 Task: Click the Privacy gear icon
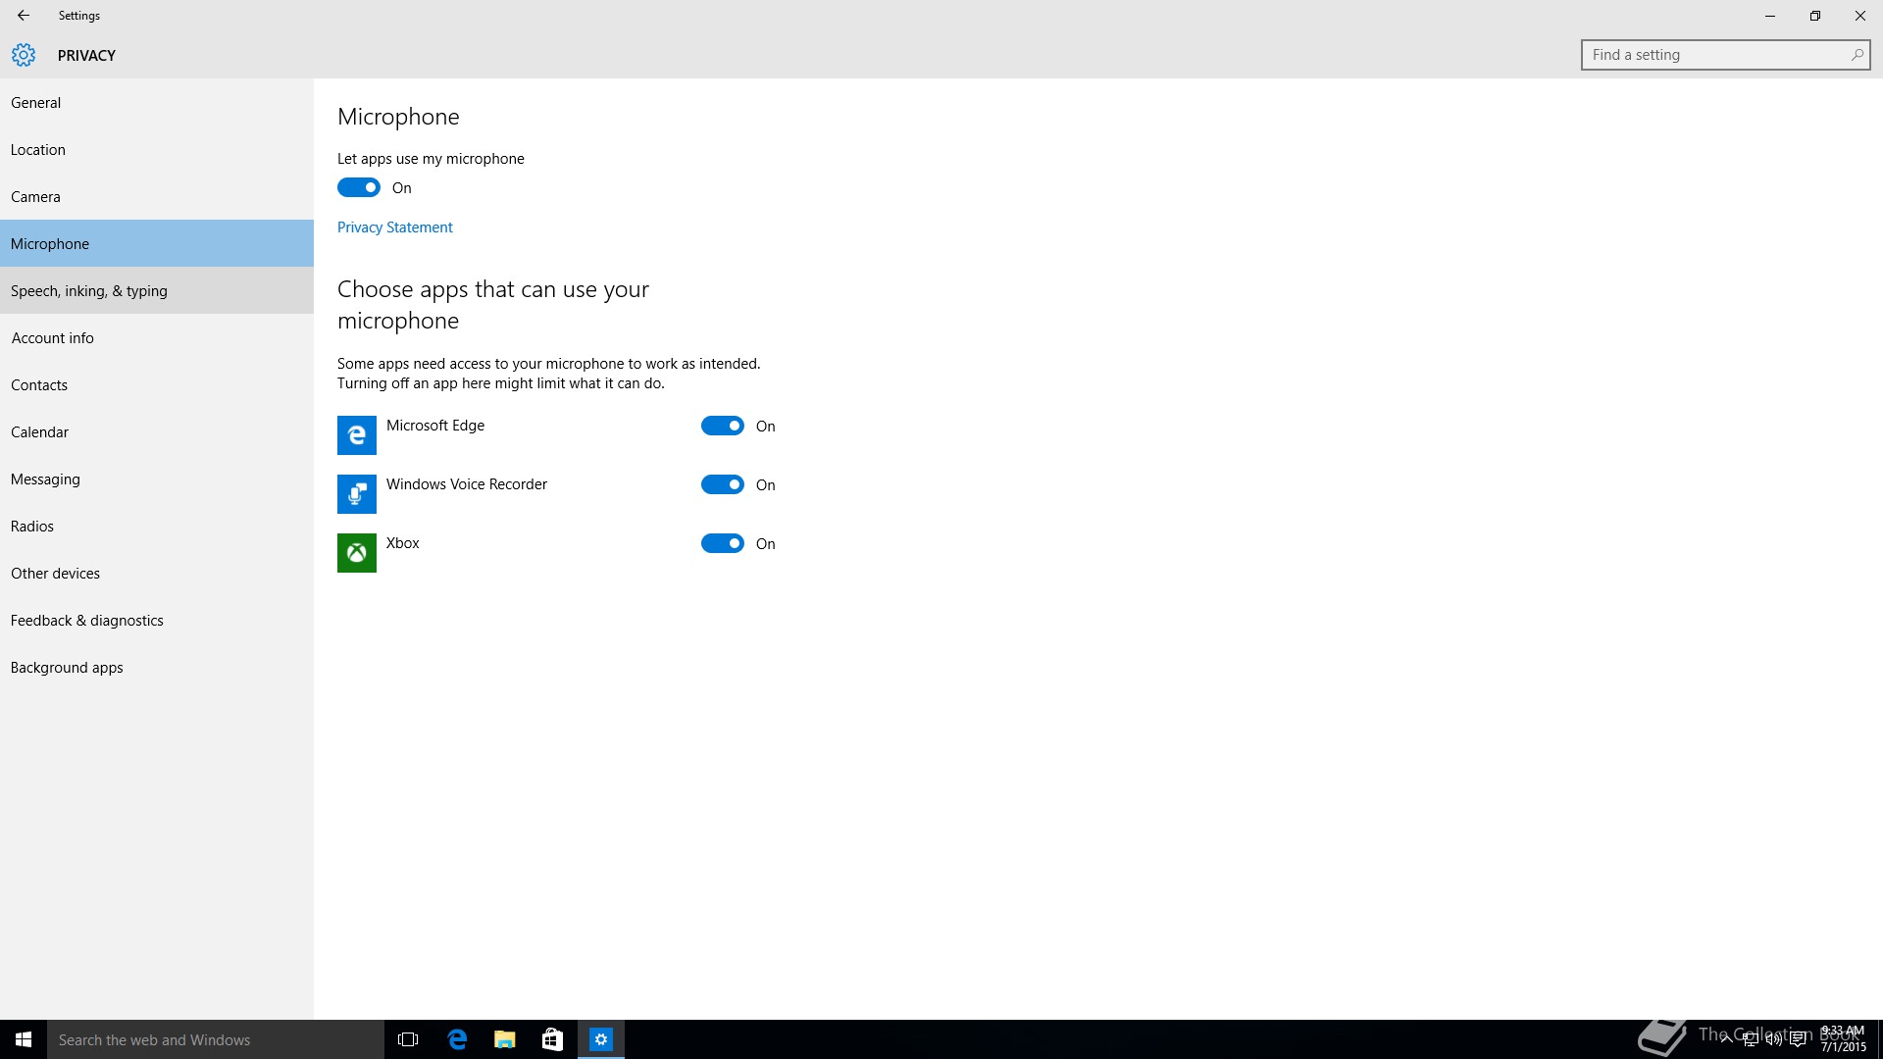[24, 55]
